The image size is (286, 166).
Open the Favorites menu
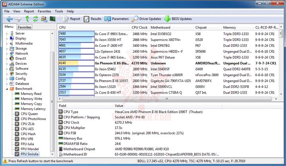click(44, 11)
